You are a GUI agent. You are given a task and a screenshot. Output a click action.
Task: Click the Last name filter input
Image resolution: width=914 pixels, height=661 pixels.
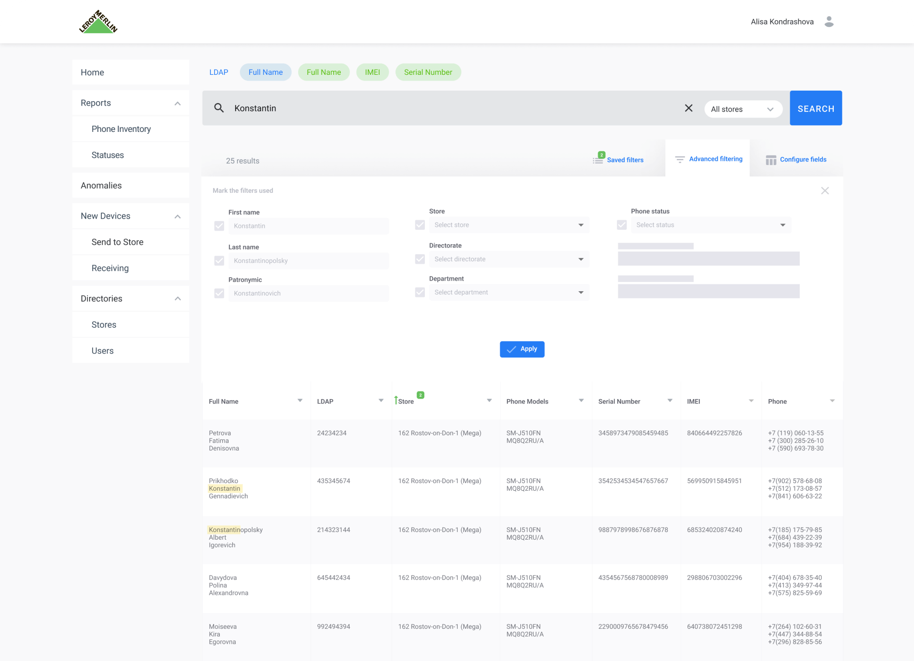tap(308, 260)
